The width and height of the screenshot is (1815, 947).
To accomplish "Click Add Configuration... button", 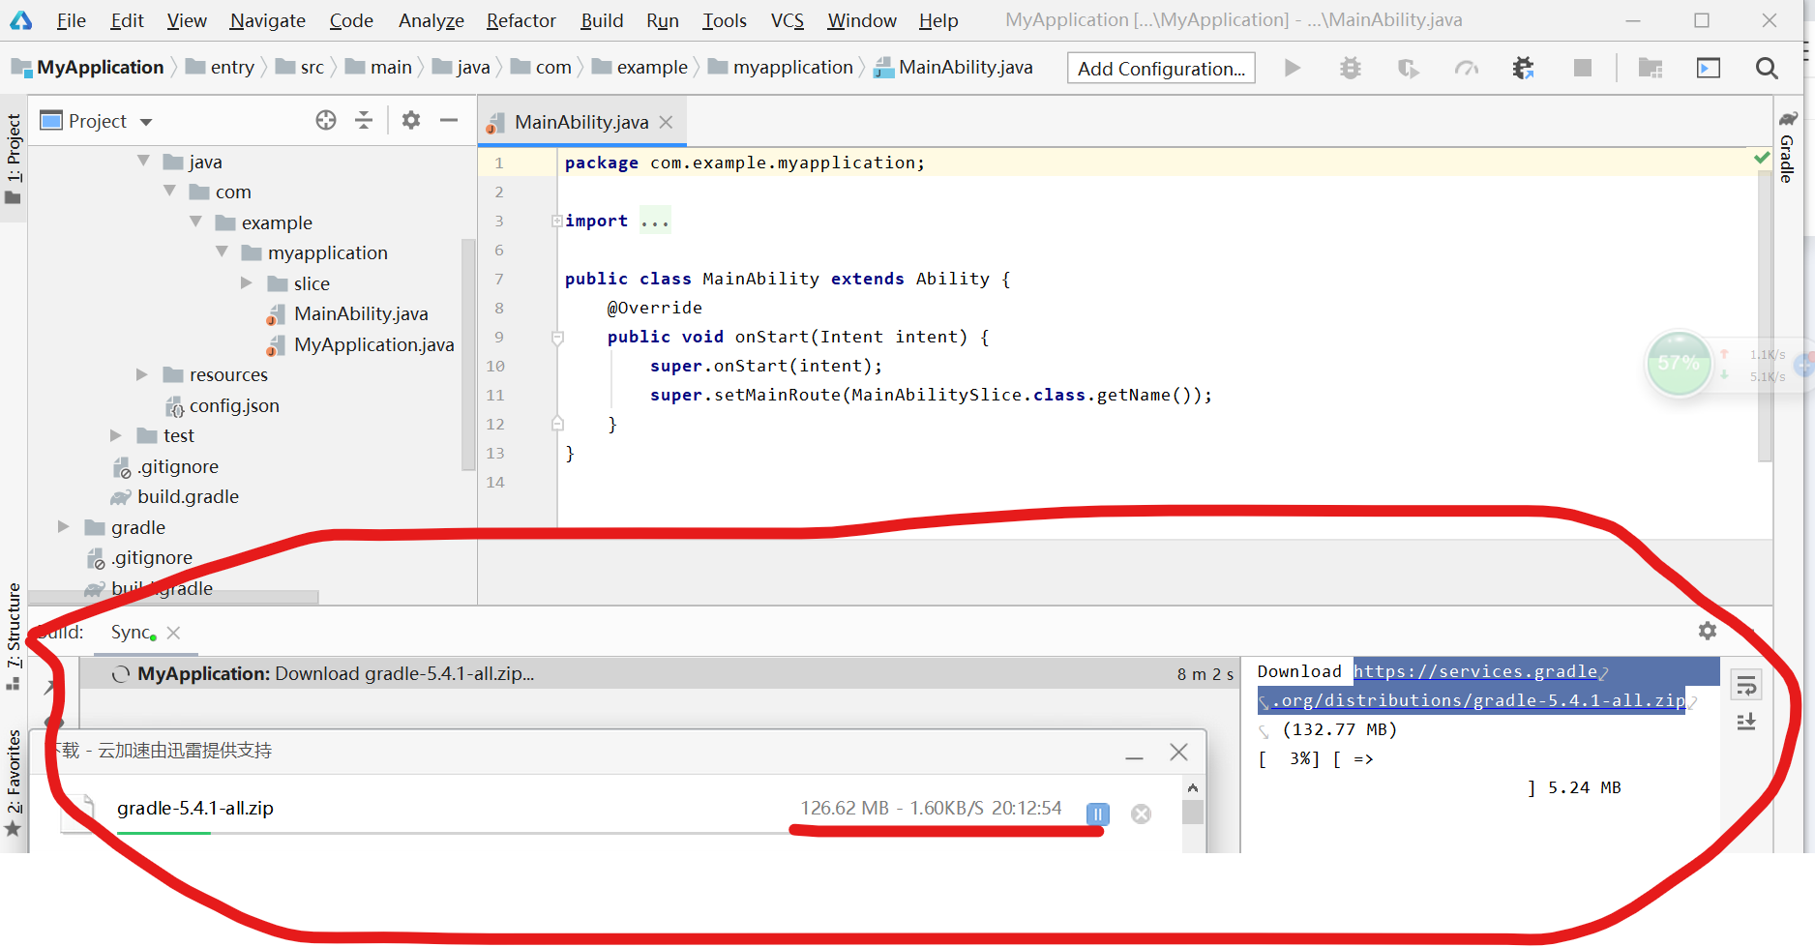I will point(1161,68).
